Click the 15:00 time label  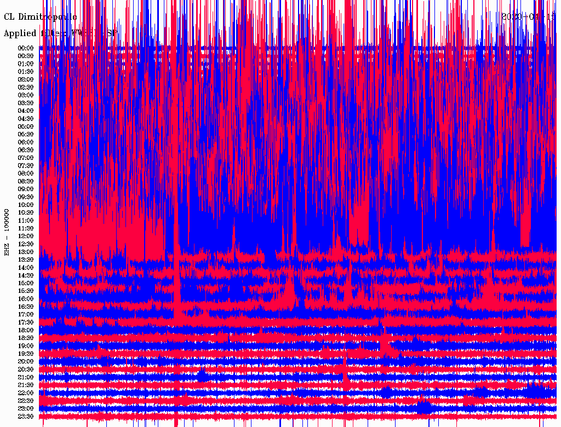click(26, 283)
